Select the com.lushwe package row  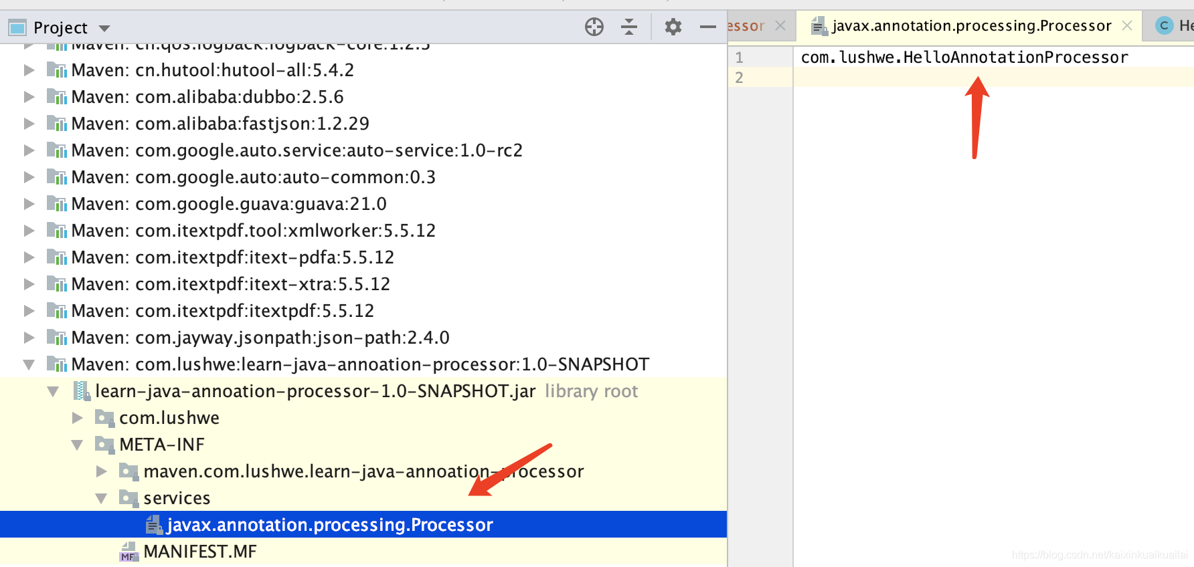[363, 418]
